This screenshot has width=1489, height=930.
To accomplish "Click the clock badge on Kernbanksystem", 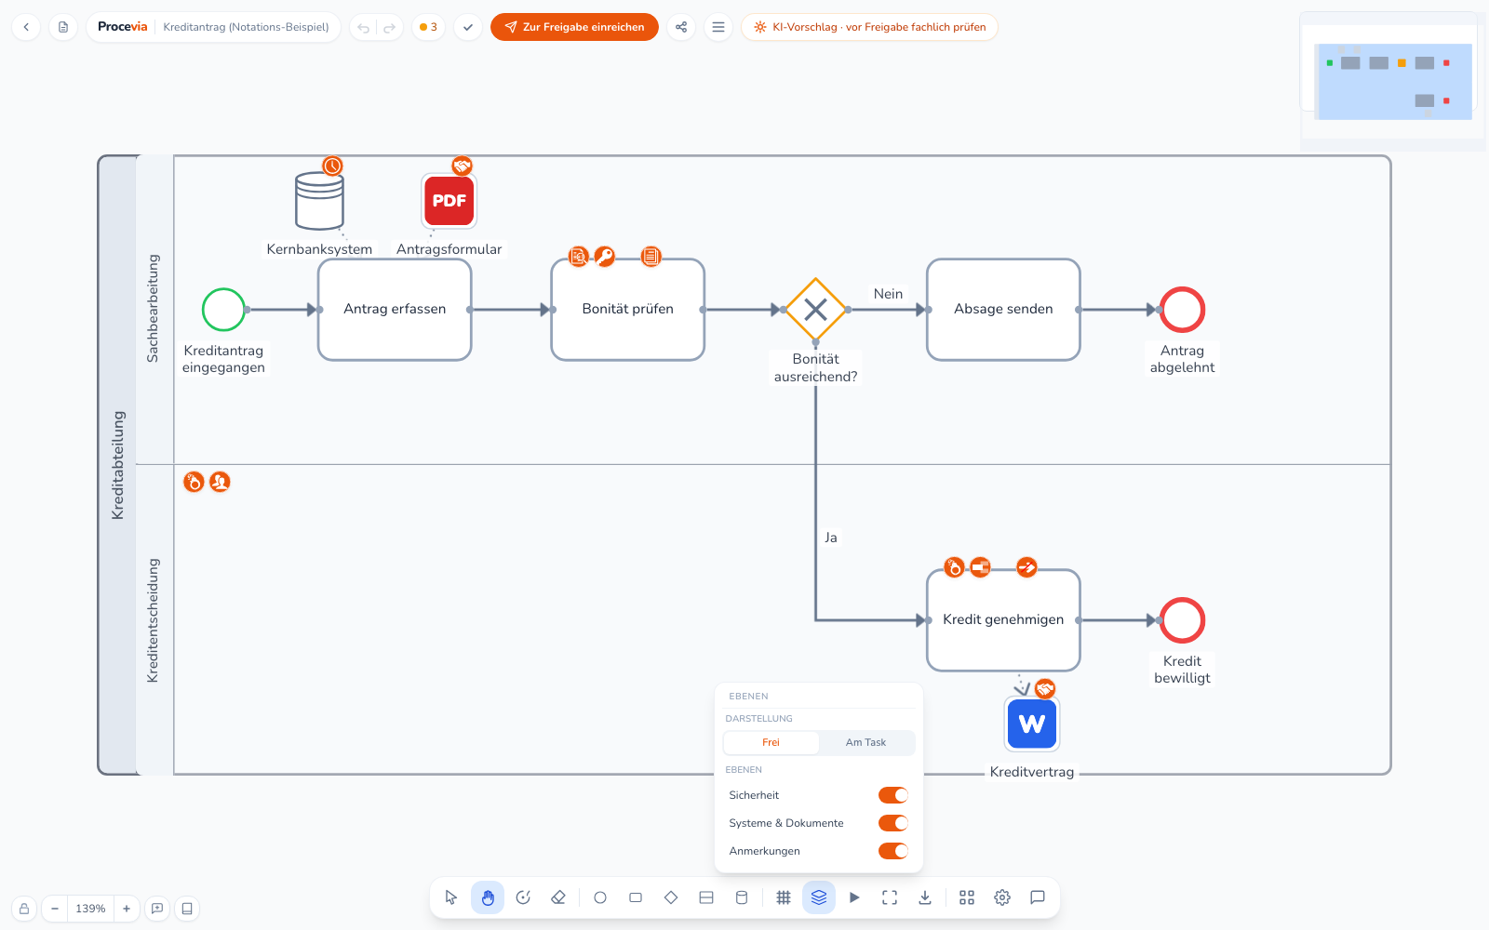I will (x=332, y=166).
